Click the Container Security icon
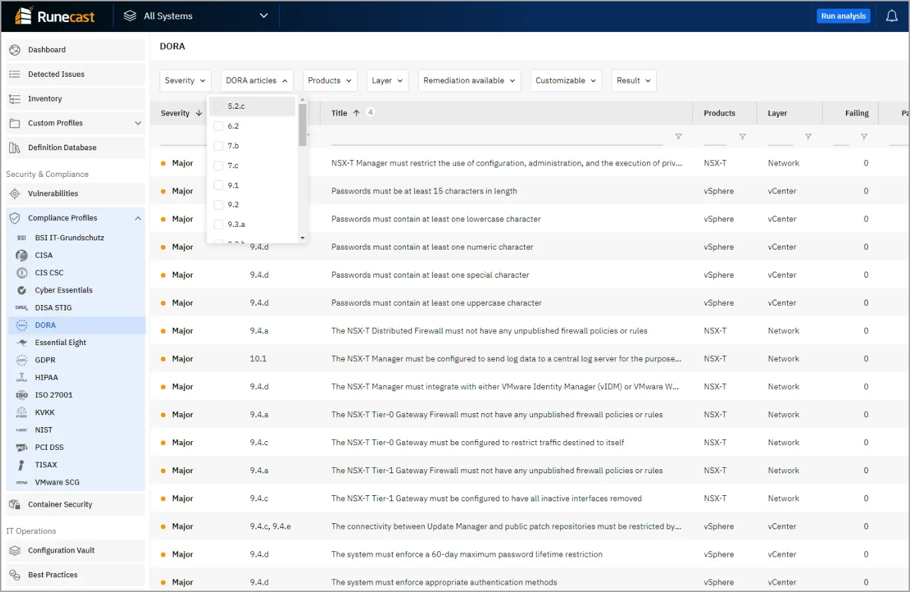The image size is (910, 592). coord(15,505)
